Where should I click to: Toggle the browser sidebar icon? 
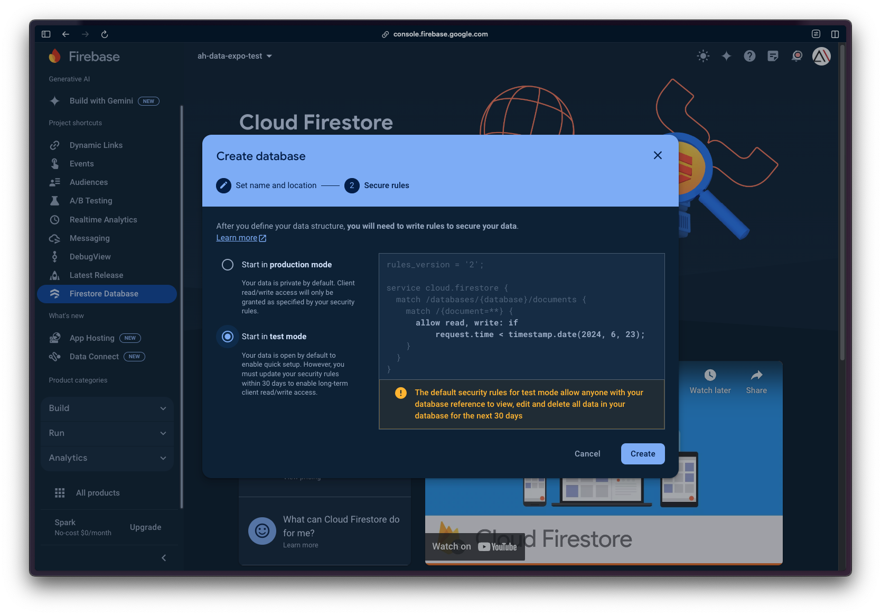tap(46, 34)
